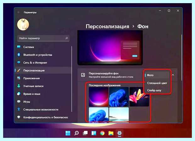
Task: Click the main content scrollbar at right
Action: pos(182,57)
